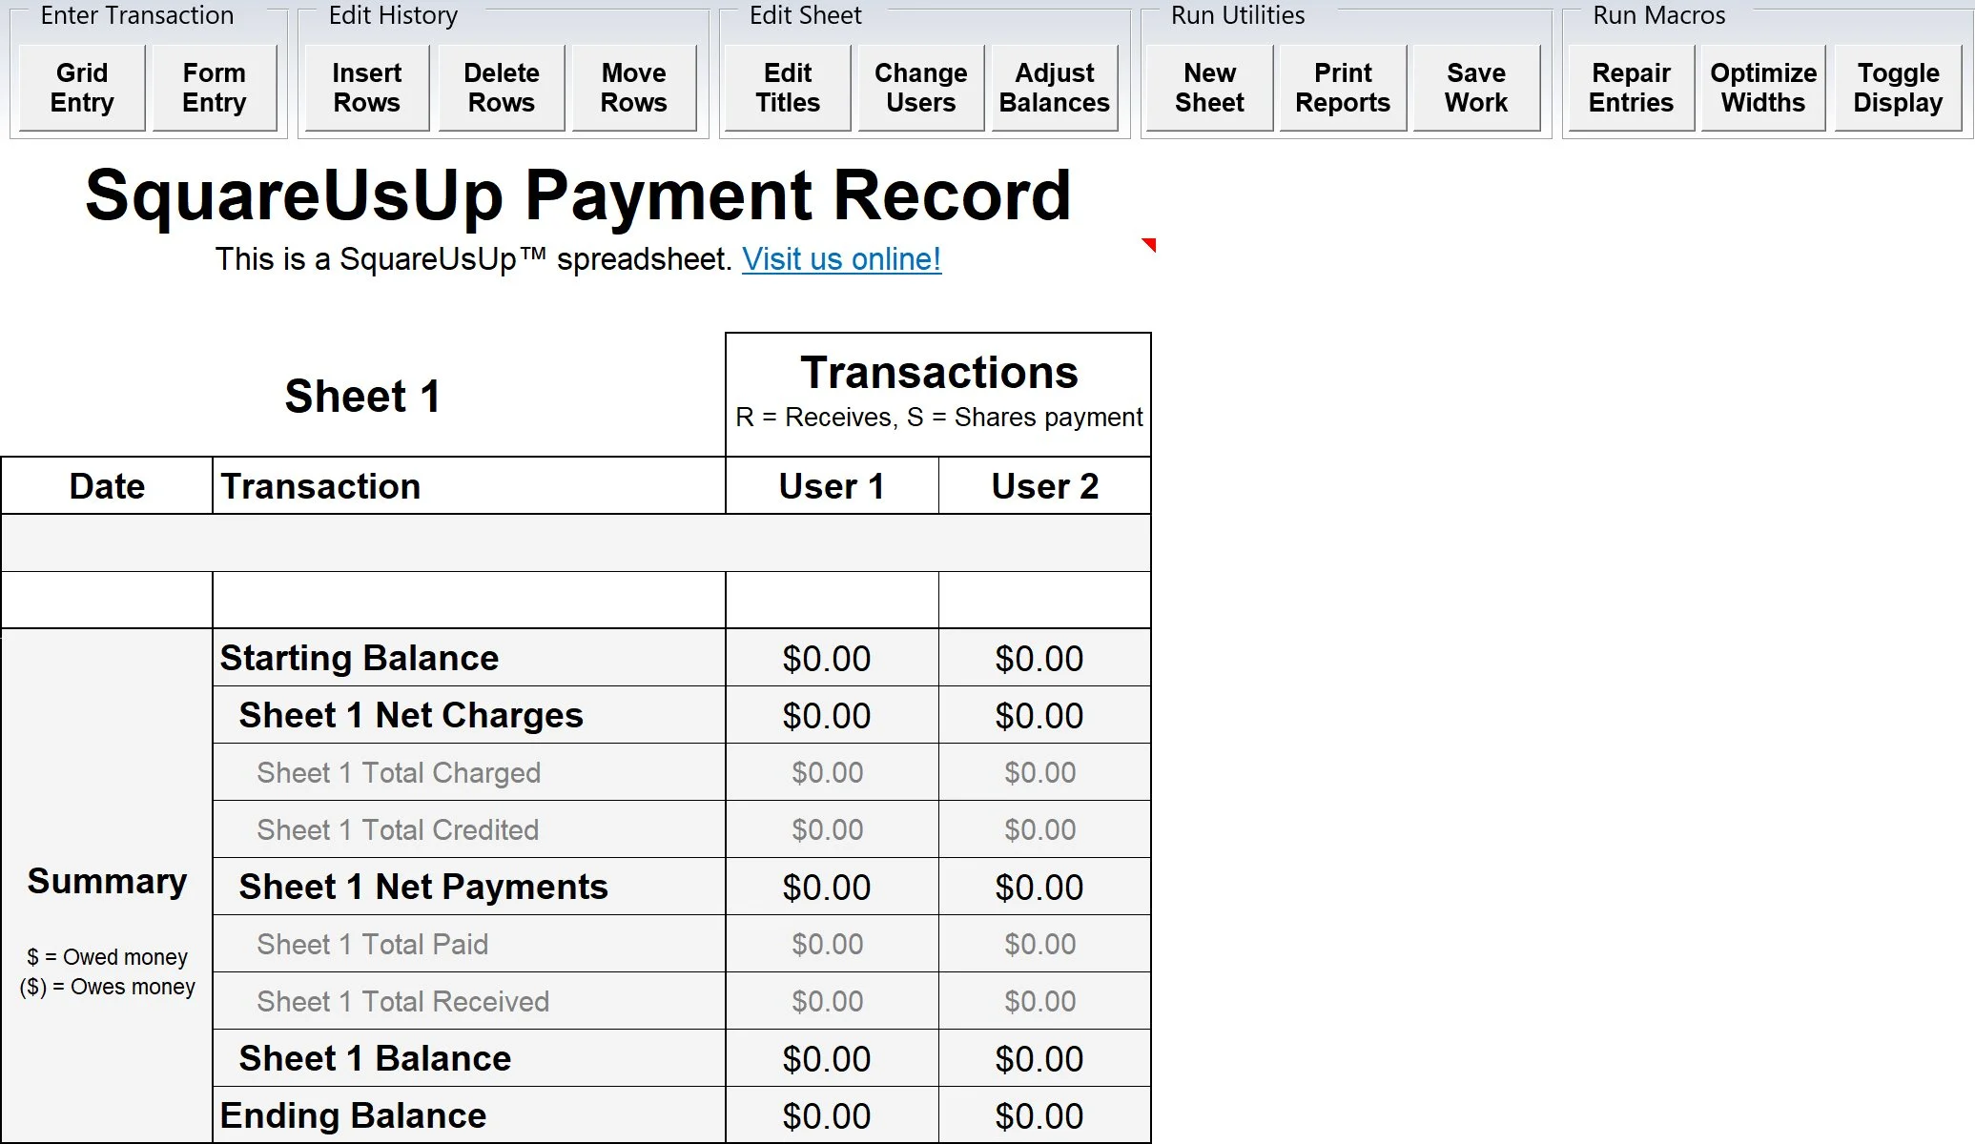The height and width of the screenshot is (1144, 1975).
Task: Open Edit Titles under Edit Sheet
Action: pyautogui.click(x=788, y=88)
